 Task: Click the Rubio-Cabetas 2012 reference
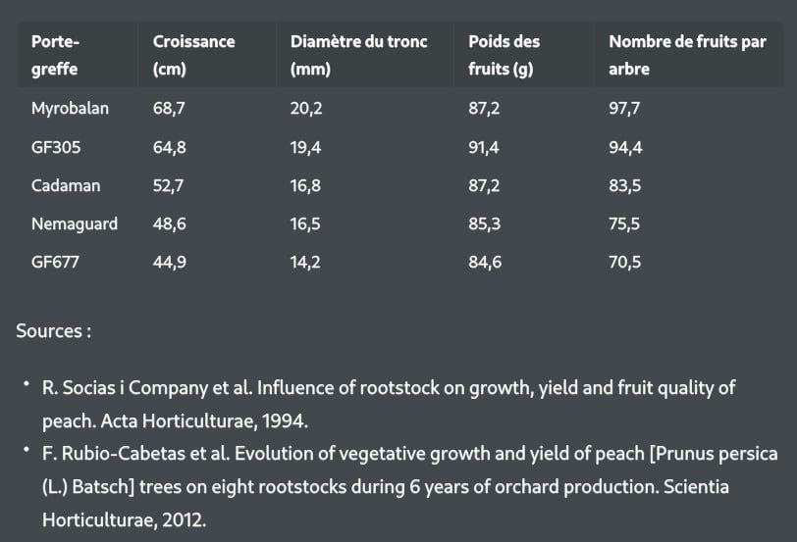tap(409, 486)
